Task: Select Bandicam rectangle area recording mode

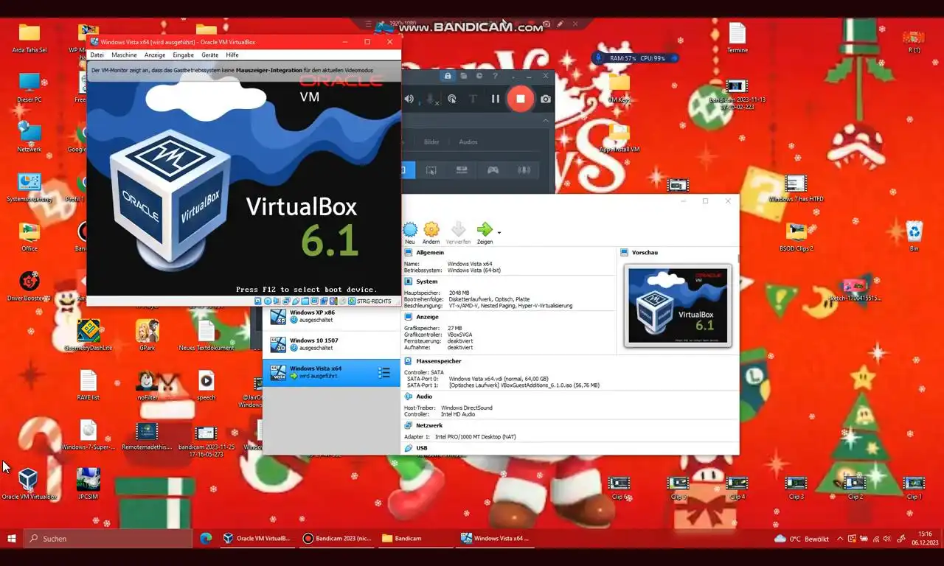Action: (431, 170)
